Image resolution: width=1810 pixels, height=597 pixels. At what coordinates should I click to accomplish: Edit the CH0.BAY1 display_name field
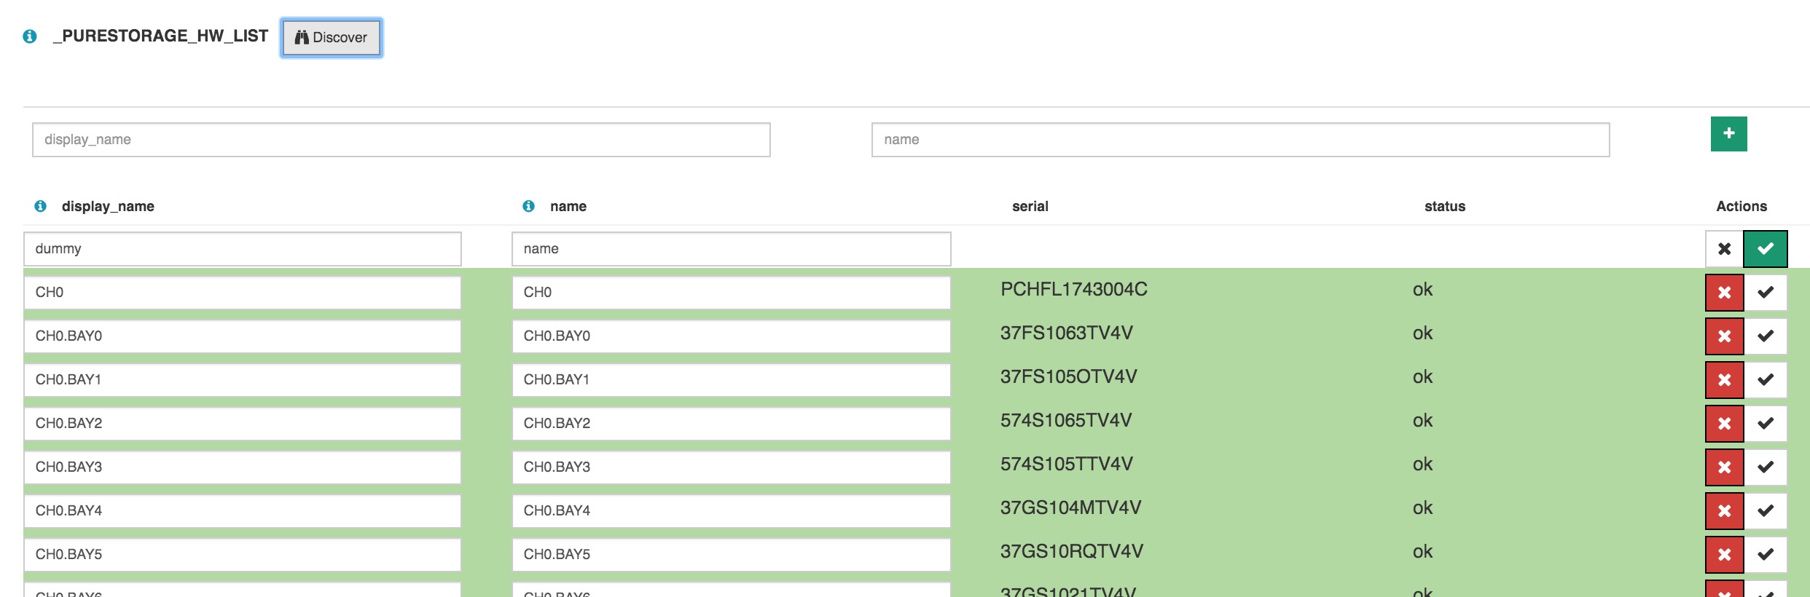(x=243, y=380)
